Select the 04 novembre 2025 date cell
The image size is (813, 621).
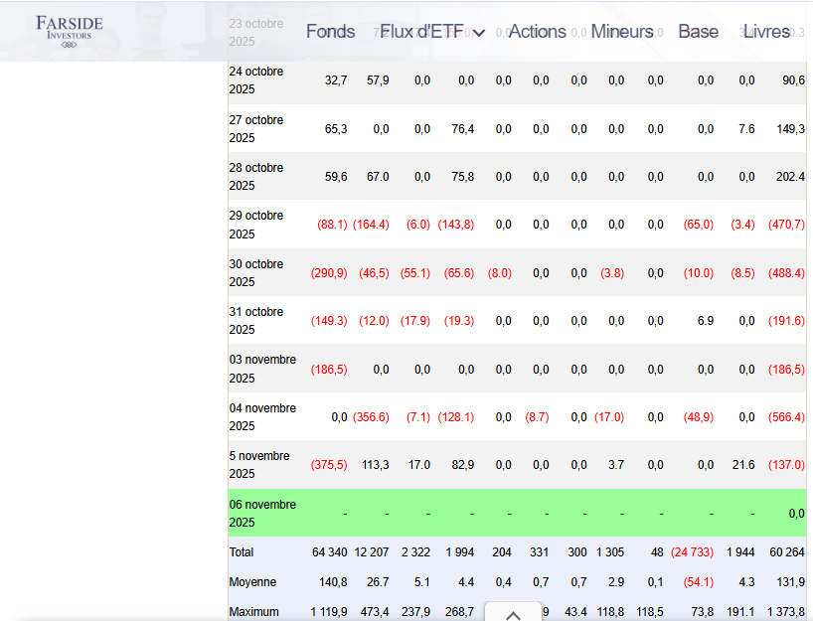(x=262, y=416)
